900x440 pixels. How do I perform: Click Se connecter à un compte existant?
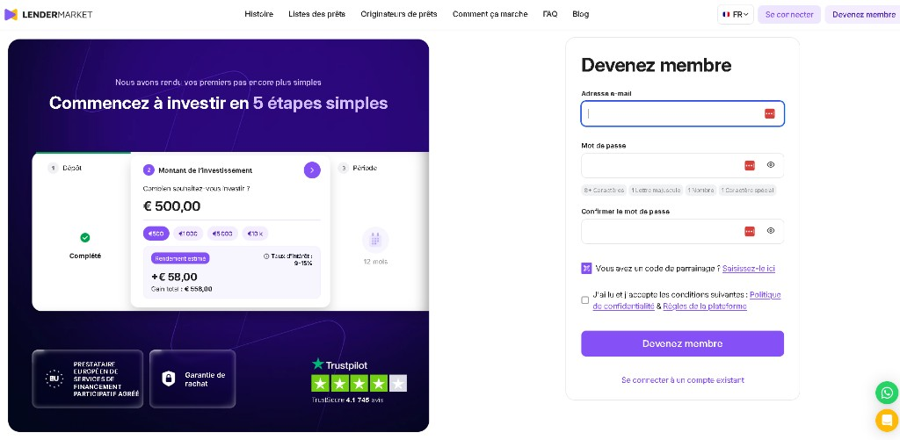(x=682, y=379)
